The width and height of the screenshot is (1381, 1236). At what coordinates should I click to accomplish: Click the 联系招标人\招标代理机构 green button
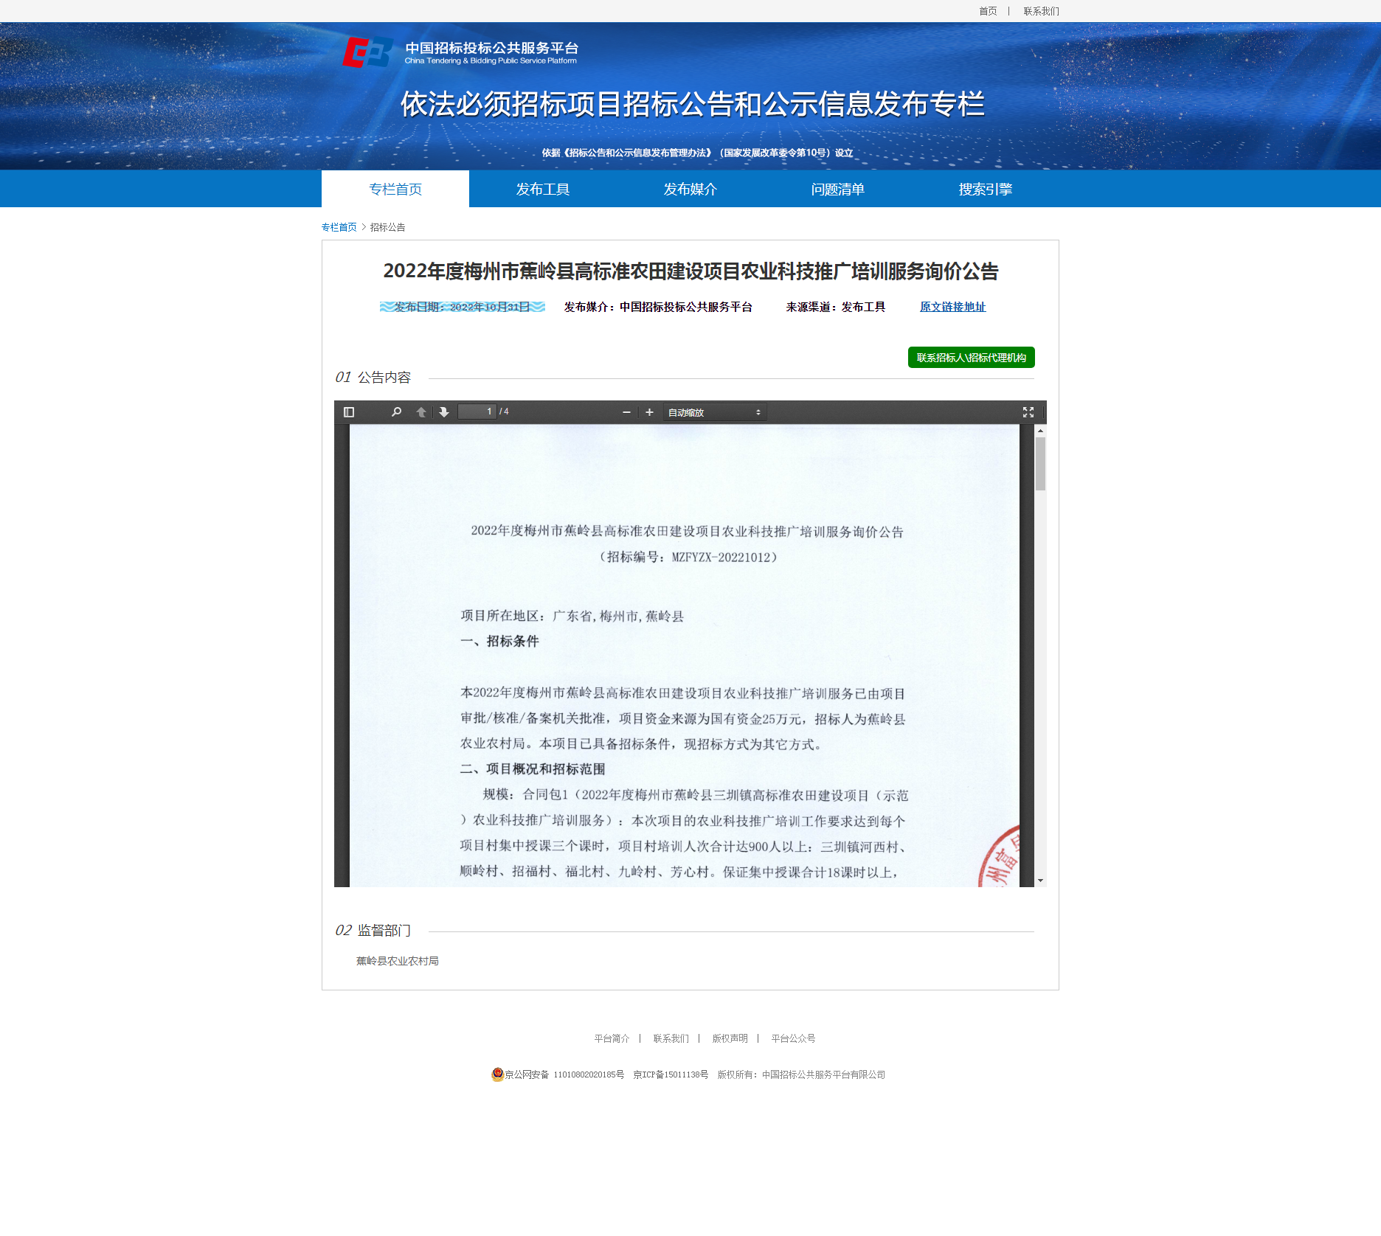[971, 357]
